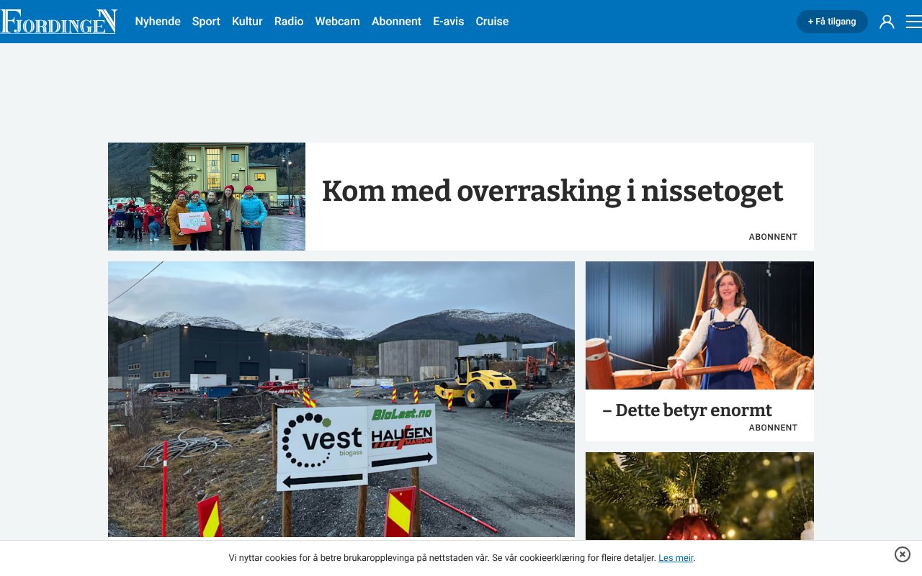922x576 pixels.
Task: Open the E-avis section
Action: pos(449,22)
